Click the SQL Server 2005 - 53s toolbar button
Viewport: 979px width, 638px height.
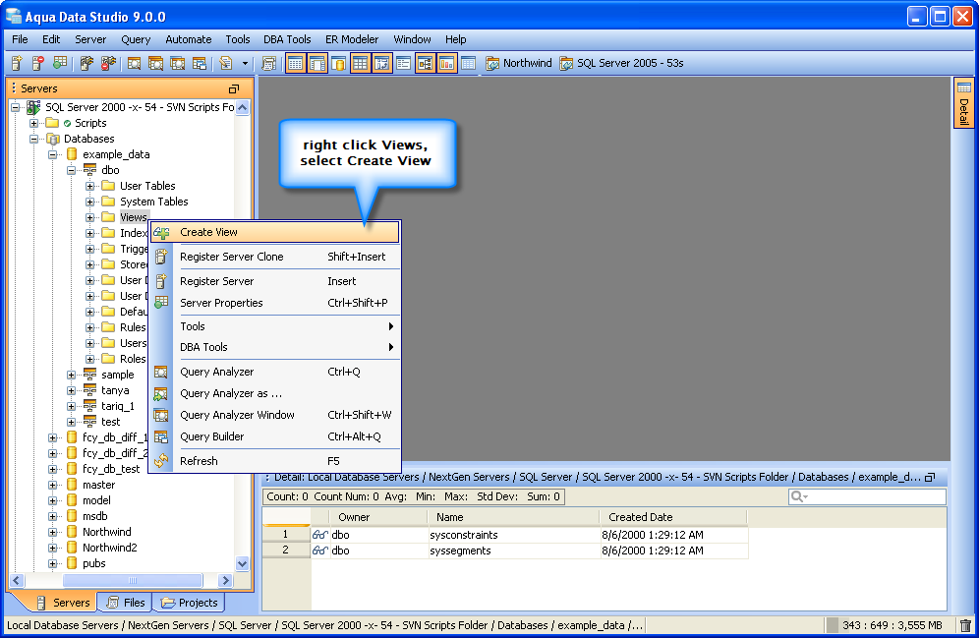[x=622, y=63]
